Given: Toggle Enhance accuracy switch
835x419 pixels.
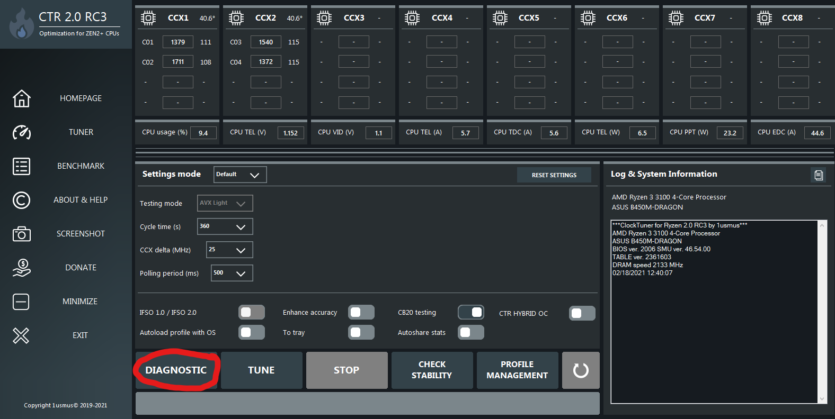Looking at the screenshot, I should coord(361,313).
